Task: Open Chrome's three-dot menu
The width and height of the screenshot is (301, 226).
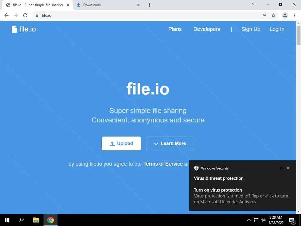Action: [295, 15]
